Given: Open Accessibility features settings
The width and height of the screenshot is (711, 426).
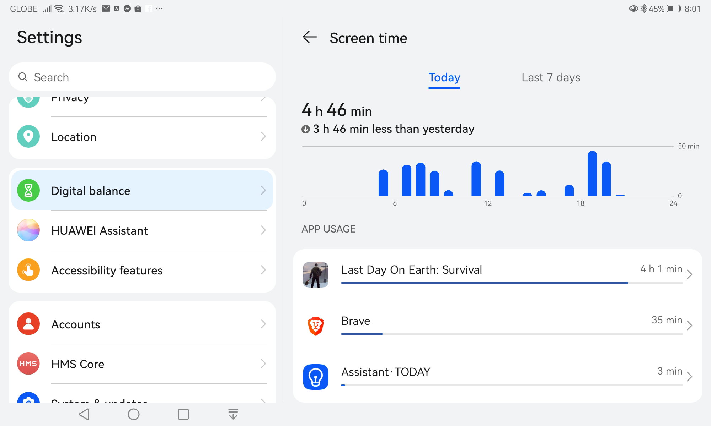Looking at the screenshot, I should tap(142, 270).
